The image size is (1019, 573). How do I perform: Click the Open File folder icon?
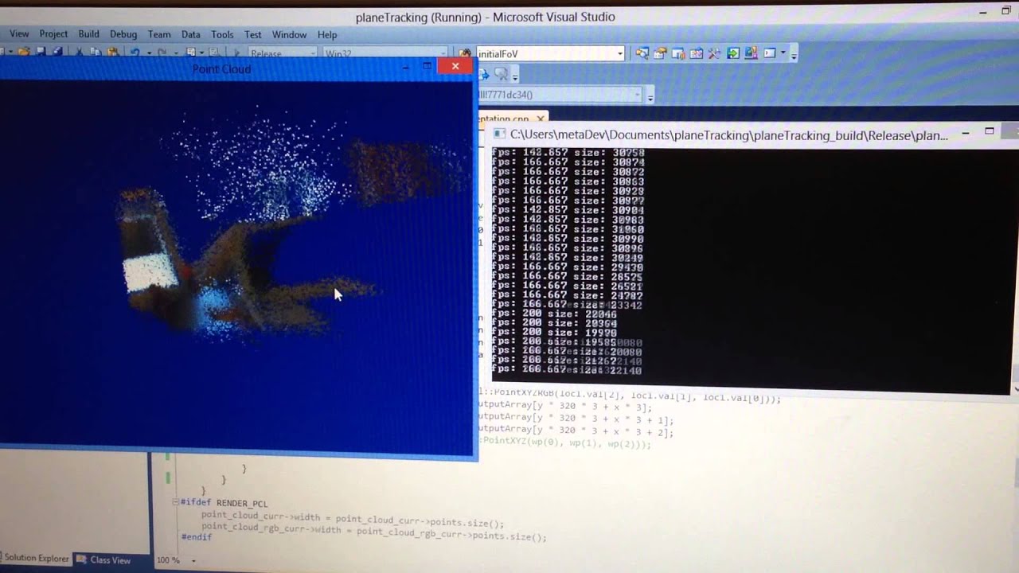pos(24,53)
